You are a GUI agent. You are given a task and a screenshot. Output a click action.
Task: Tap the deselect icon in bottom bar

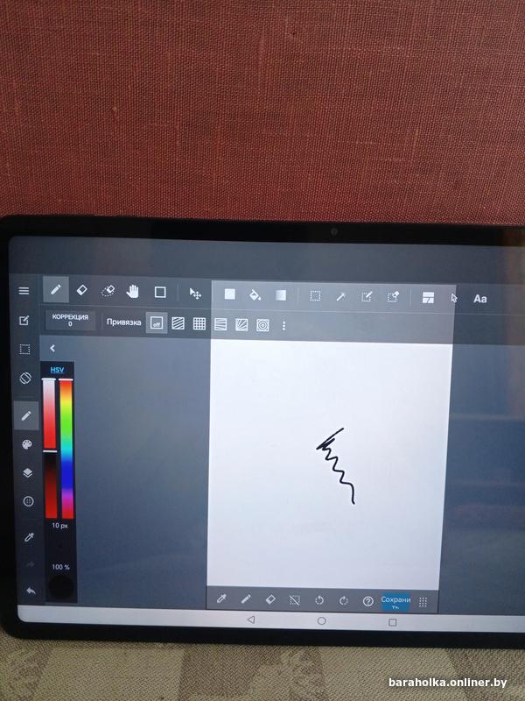(x=295, y=600)
